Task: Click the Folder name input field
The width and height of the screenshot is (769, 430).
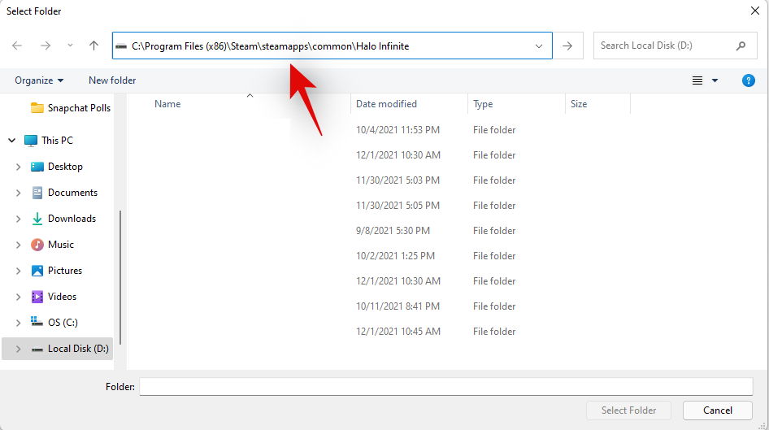Action: tap(445, 387)
